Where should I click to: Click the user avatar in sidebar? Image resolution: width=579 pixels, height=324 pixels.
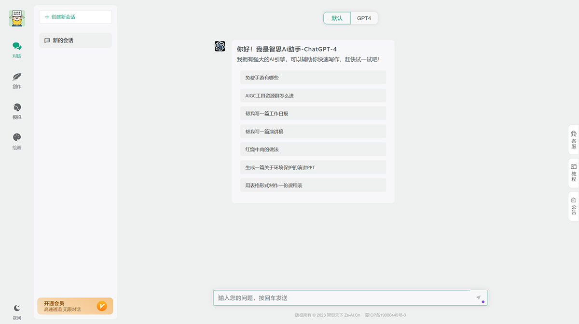[x=17, y=18]
